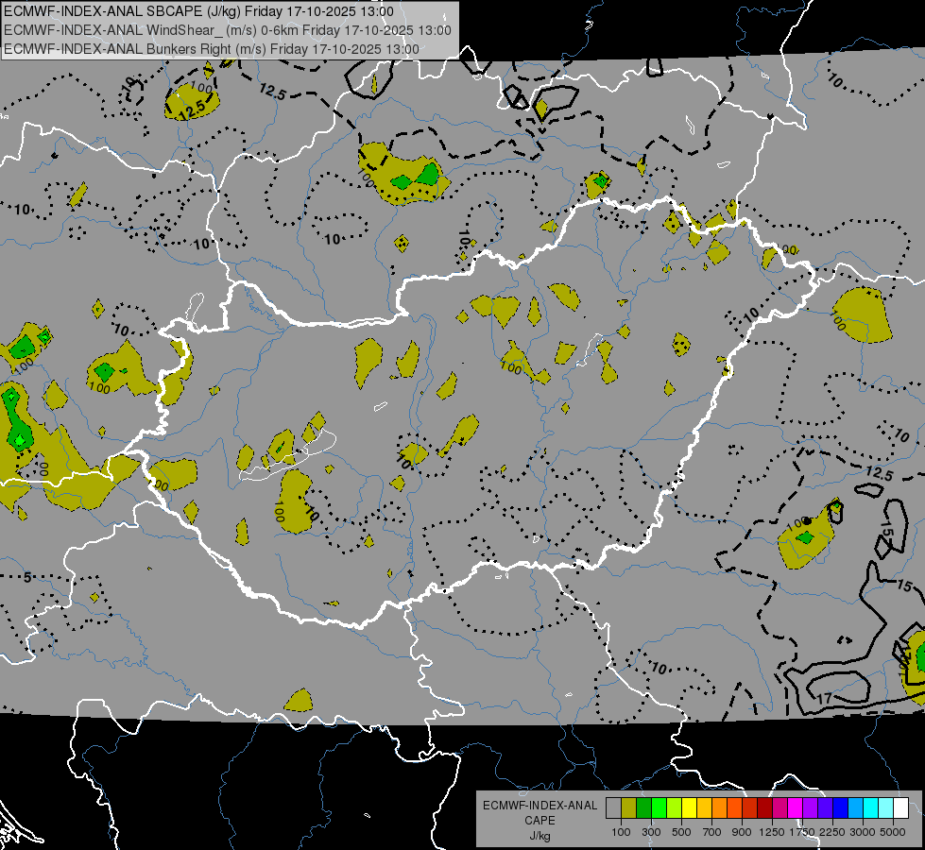Click the Bunkers Right title line
This screenshot has width=925, height=850.
212,49
